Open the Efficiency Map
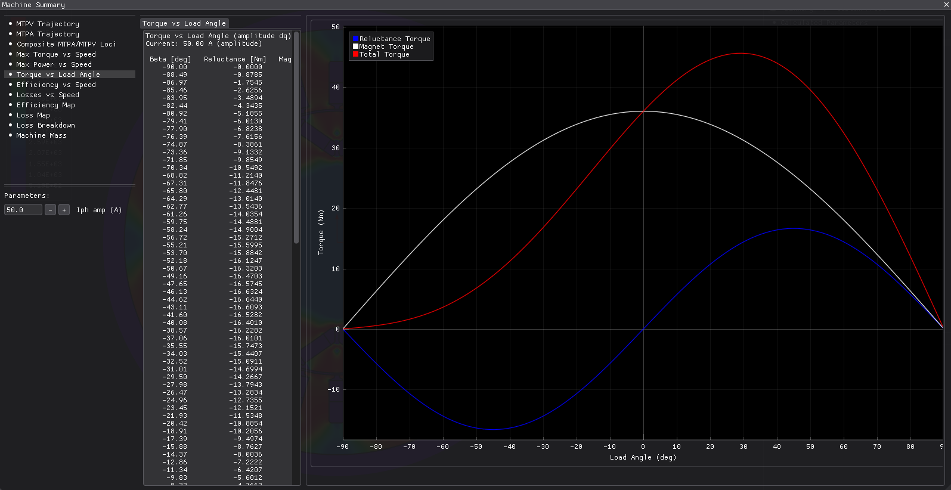 click(46, 105)
